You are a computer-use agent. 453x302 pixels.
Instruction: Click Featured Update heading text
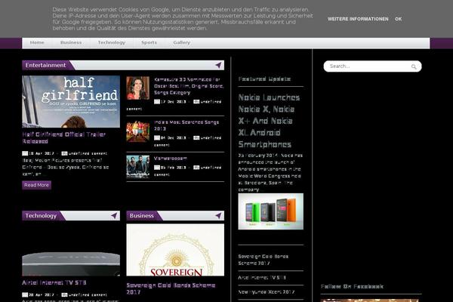264,79
